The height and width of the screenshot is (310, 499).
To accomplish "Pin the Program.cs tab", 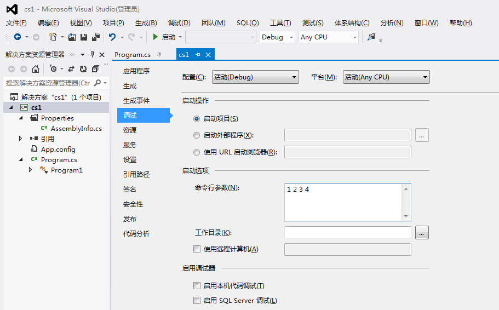I will coord(159,55).
